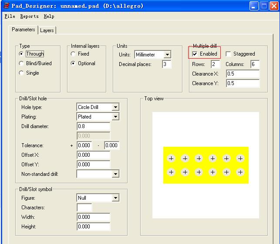Viewport: 280px width, 244px height.
Task: Click the Drill diameter input field
Action: pyautogui.click(x=93, y=126)
